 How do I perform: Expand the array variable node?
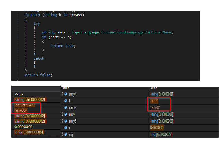click(x=63, y=114)
